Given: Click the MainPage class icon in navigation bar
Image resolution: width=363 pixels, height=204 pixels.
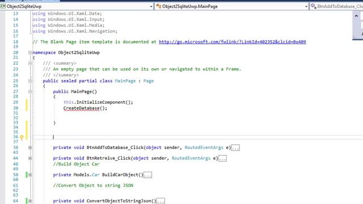Looking at the screenshot, I should click(x=159, y=6).
